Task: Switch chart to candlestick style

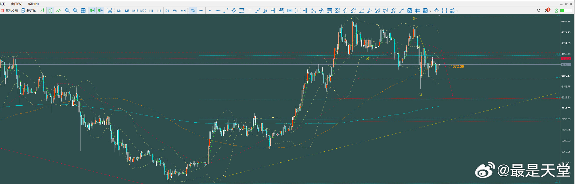Action: tap(50, 11)
